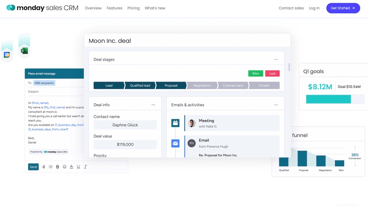The image size is (368, 206).
Task: Click the 498 recipients tag
Action: (44, 83)
